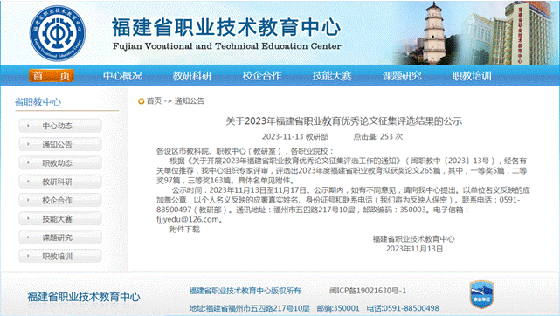Screen dimensions: 560x316
Task: Open sidebar item 中心动态
Action: pyautogui.click(x=60, y=126)
